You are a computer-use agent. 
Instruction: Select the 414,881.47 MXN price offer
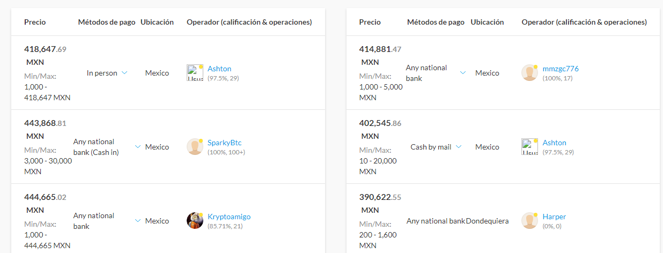coord(380,49)
